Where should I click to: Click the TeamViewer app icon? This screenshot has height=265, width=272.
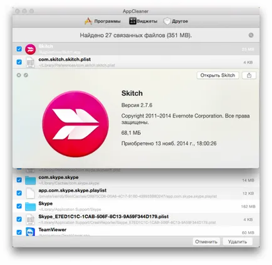[30, 232]
